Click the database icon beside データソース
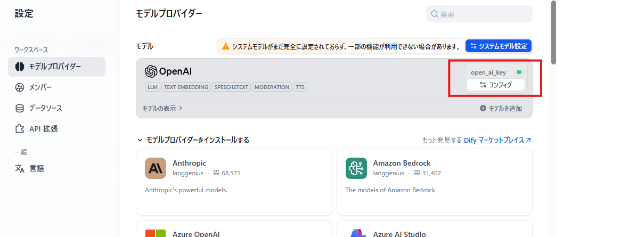Viewport: 637px width, 237px height. [20, 108]
